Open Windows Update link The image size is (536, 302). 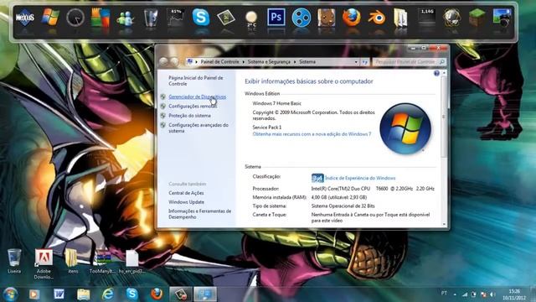pyautogui.click(x=186, y=202)
